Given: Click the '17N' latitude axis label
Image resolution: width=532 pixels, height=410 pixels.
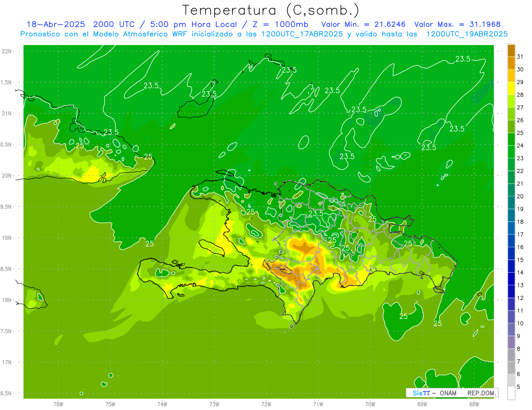Looking at the screenshot, I should pos(7,362).
